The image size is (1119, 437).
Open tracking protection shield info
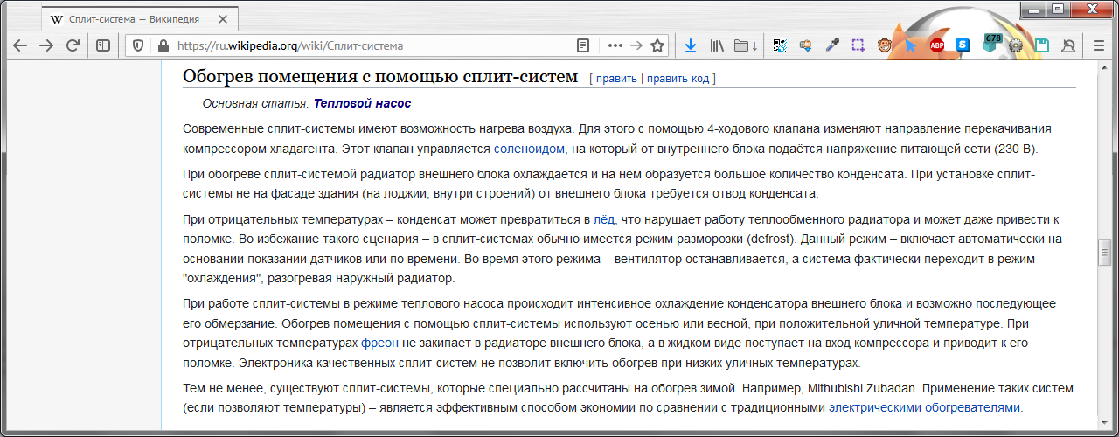138,45
